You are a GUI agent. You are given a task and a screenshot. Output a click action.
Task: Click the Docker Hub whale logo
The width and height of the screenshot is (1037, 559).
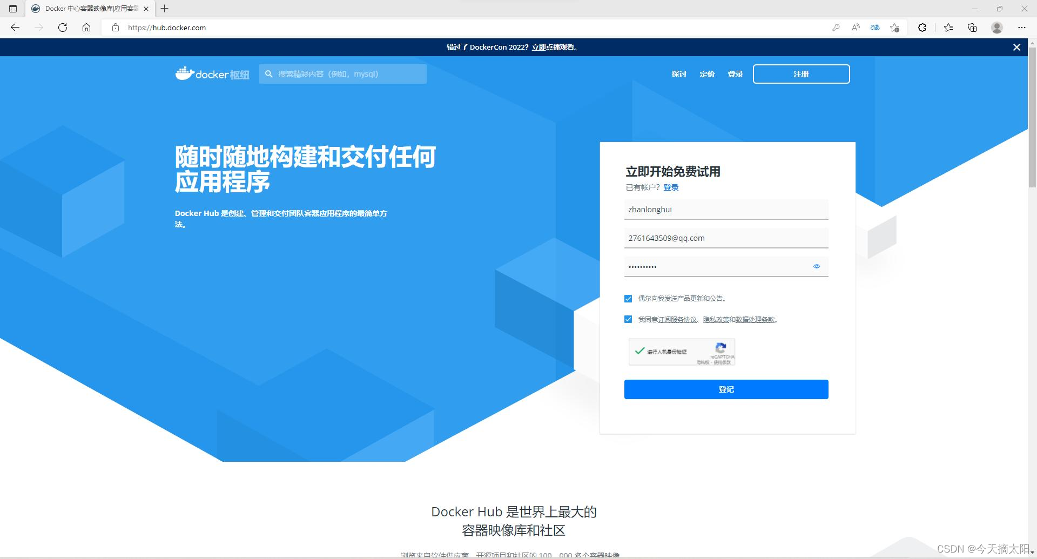212,74
